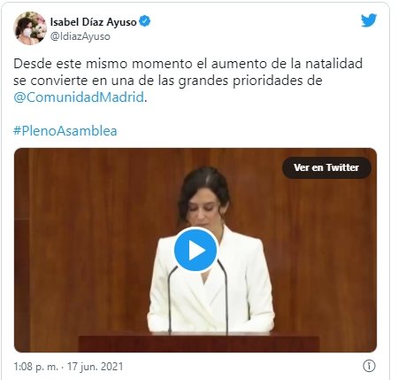The width and height of the screenshot is (398, 380).
Task: Click the second line of the tweet text
Action: click(168, 81)
